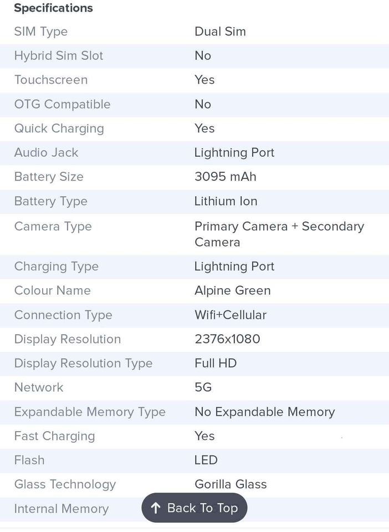Select the Full HD resolution type value
This screenshot has height=532, width=389.
tap(216, 364)
